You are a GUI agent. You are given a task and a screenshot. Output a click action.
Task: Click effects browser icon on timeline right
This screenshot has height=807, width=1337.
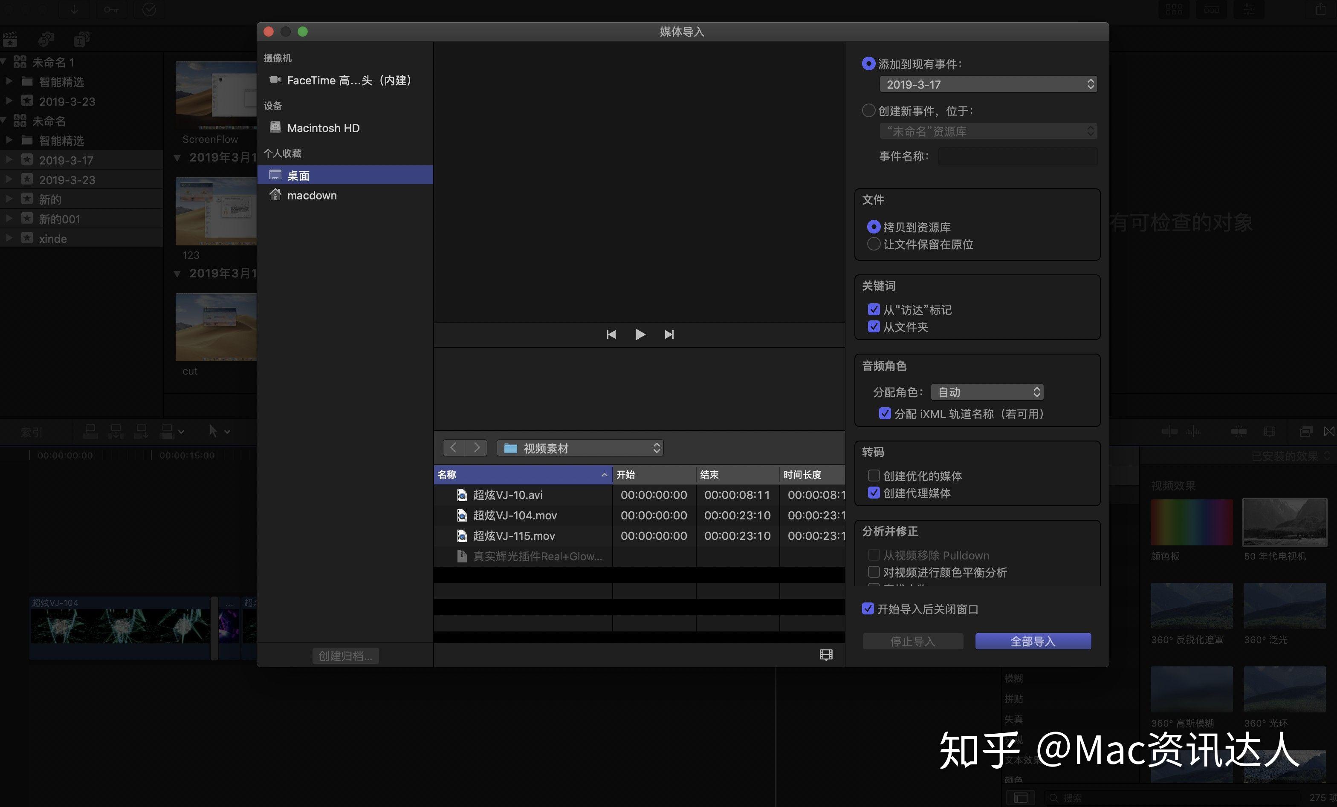(1306, 432)
